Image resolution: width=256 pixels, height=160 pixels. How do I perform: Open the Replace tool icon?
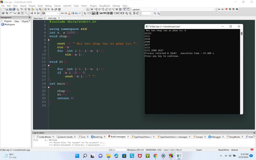click(40, 9)
